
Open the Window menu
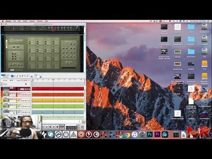click(40, 21)
